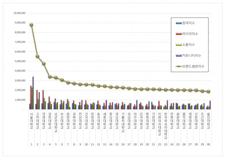Click the green 소통지수 legend swatch

(179, 45)
